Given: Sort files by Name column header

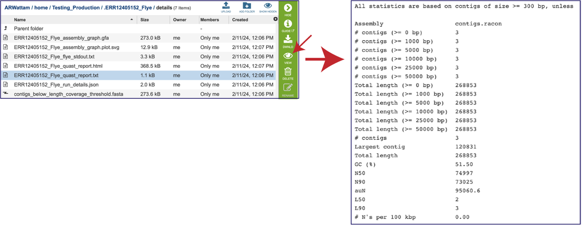Looking at the screenshot, I should pyautogui.click(x=20, y=20).
